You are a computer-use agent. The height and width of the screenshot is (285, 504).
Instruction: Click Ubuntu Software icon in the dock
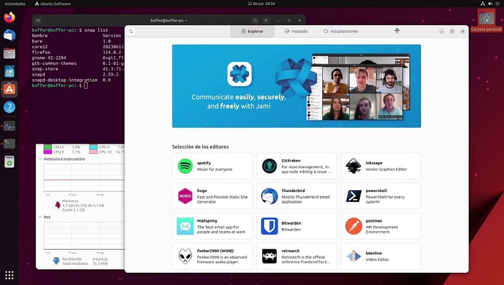click(9, 89)
